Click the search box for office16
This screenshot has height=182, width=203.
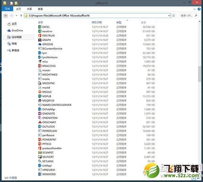click(x=189, y=16)
